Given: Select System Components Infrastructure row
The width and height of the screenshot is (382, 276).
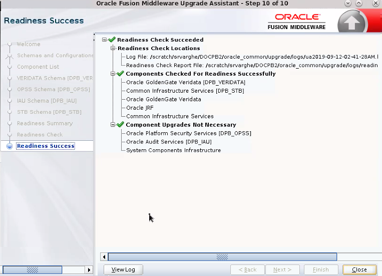Looking at the screenshot, I should tap(173, 150).
